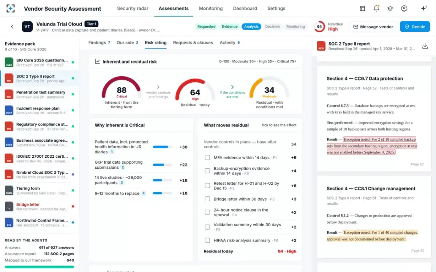Click the Nimbrel Cloud SOC 2 PDF icon
Screen dimensions: 436x272
tap(9, 174)
